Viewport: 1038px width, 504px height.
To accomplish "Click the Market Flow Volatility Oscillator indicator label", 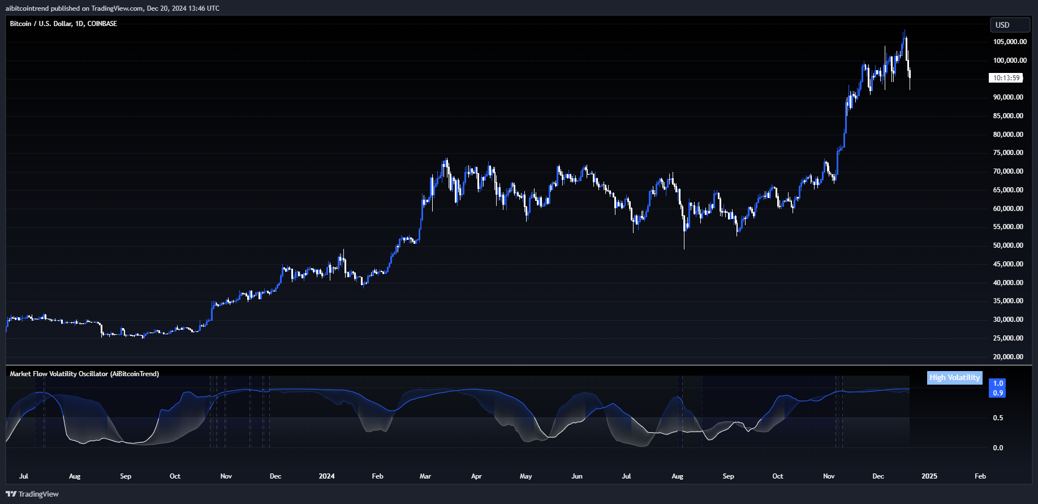I will tap(84, 374).
